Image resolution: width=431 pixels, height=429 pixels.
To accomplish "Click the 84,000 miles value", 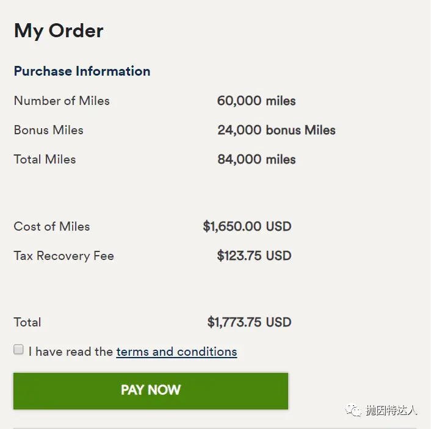I will click(256, 159).
